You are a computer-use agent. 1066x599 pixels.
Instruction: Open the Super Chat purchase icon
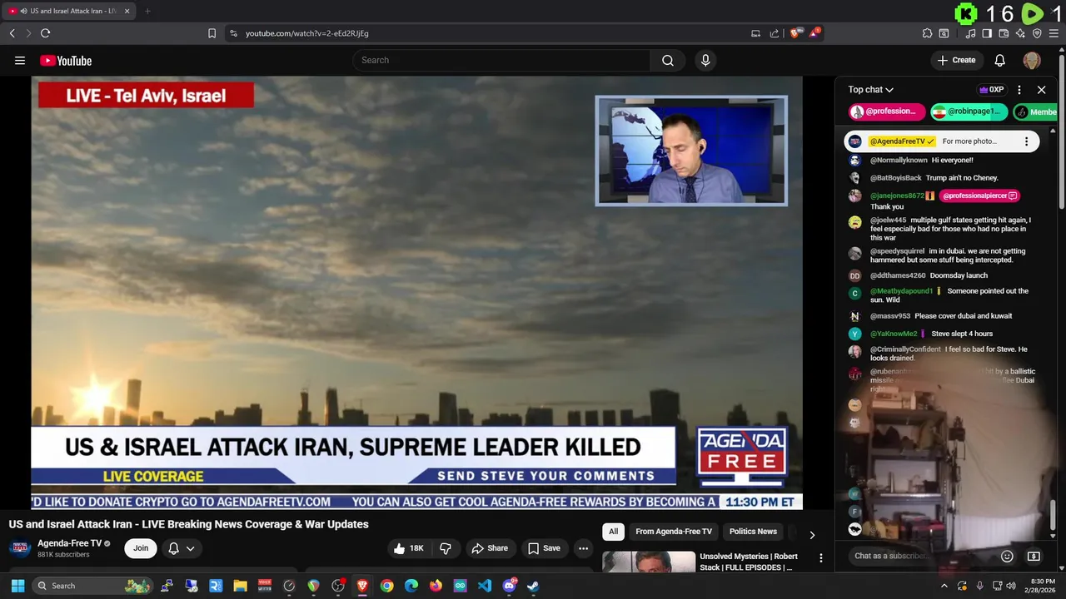(1034, 556)
